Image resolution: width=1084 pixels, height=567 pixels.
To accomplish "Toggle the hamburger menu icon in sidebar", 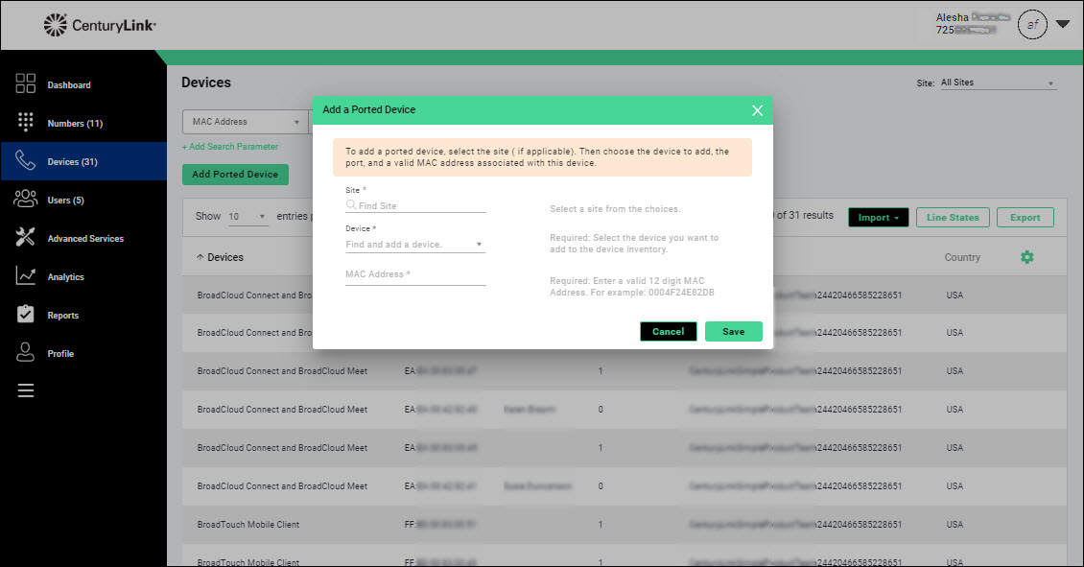I will [26, 390].
